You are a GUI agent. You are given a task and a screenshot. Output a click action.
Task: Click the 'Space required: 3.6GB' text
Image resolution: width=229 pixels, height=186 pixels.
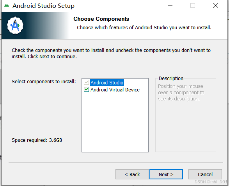(x=37, y=140)
